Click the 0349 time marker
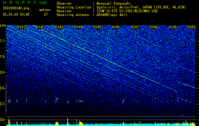The image size is (199, 126). 173,27
